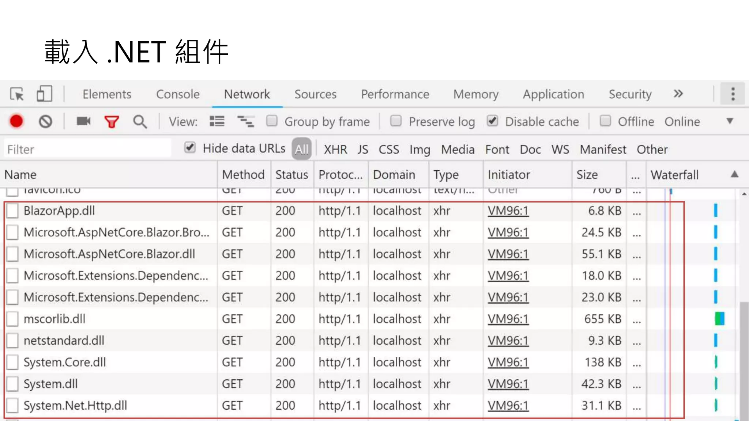749x421 pixels.
Task: Switch to the Application tab
Action: (553, 94)
